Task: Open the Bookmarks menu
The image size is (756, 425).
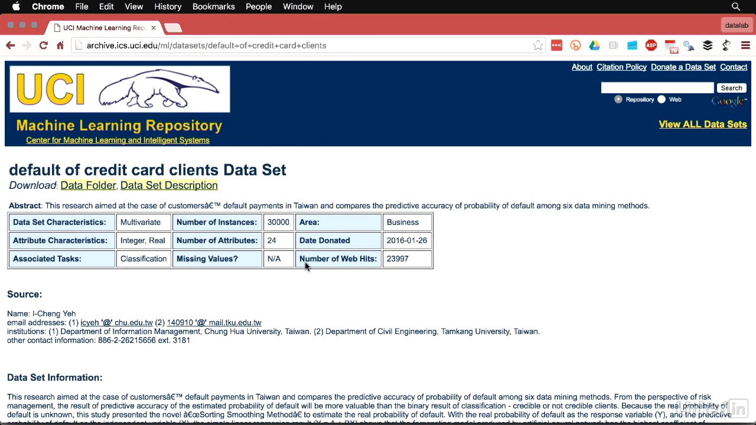Action: 213,6
